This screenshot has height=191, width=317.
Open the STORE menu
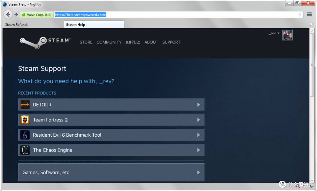click(x=86, y=42)
